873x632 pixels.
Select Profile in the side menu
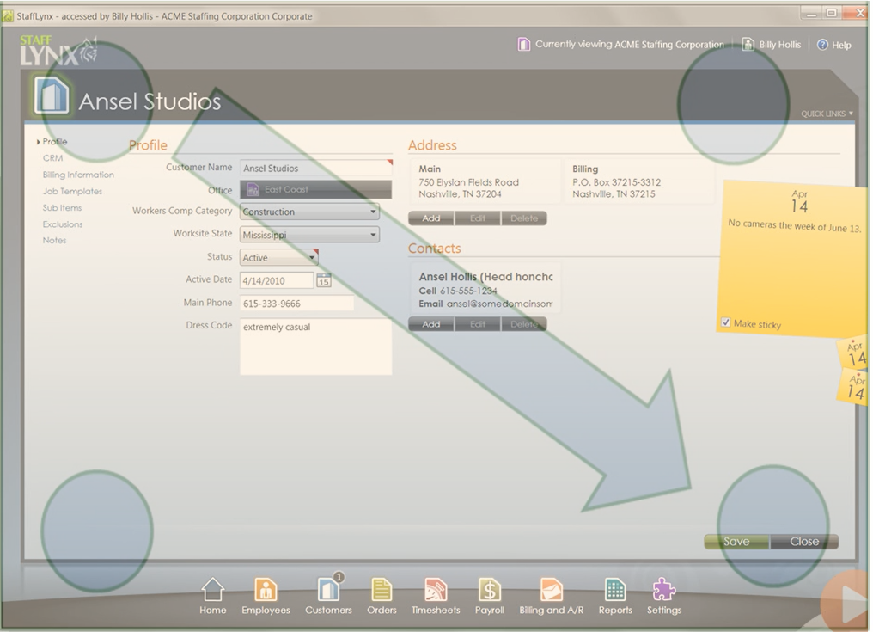(55, 142)
